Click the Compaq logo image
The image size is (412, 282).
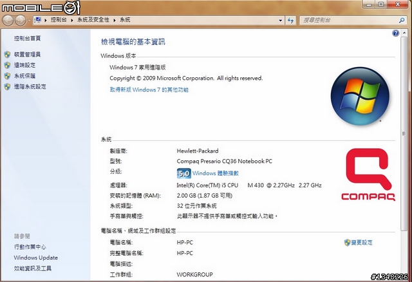tap(368, 174)
